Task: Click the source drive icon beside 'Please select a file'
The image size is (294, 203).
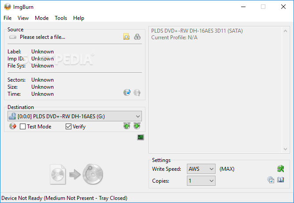Action: tap(13, 37)
